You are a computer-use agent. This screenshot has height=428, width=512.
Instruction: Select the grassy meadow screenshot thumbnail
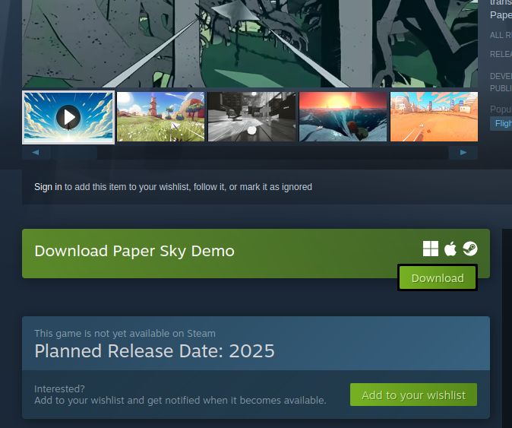pos(160,116)
